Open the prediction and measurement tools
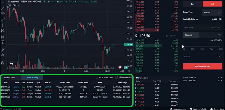 click(3, 36)
